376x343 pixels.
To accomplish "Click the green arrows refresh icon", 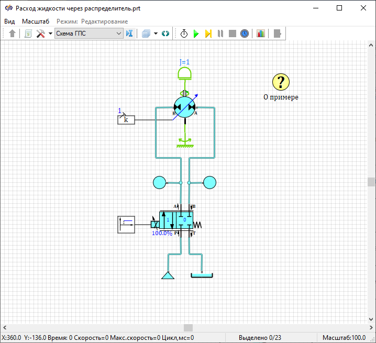I will (165, 34).
